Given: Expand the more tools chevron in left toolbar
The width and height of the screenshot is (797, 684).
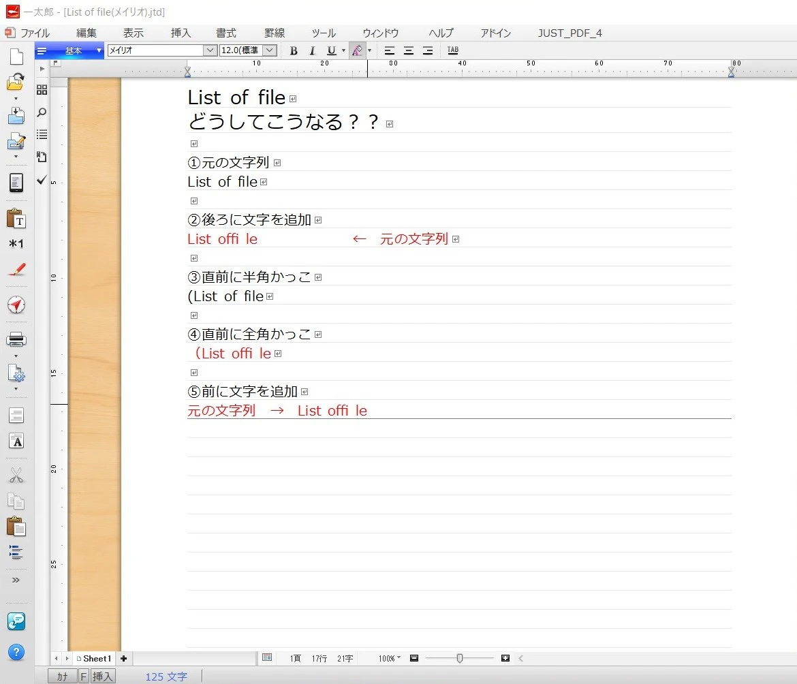Looking at the screenshot, I should (16, 580).
